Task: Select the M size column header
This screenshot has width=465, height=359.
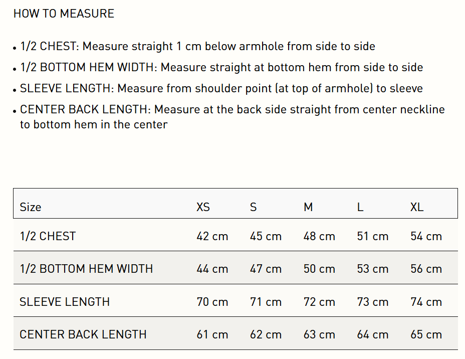Action: coord(308,207)
